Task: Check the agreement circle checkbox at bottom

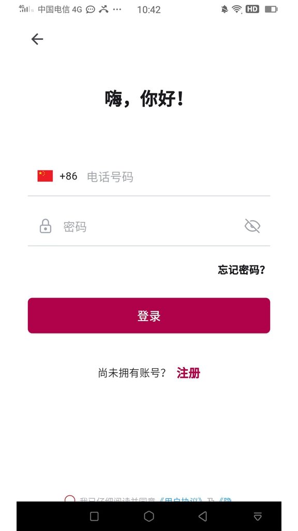Action: (x=70, y=499)
